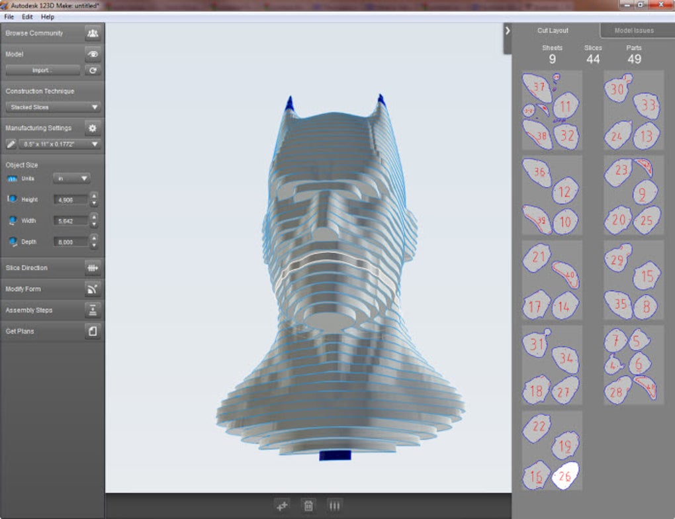The image size is (675, 519).
Task: Select part 14 in cut layout
Action: pos(565,305)
